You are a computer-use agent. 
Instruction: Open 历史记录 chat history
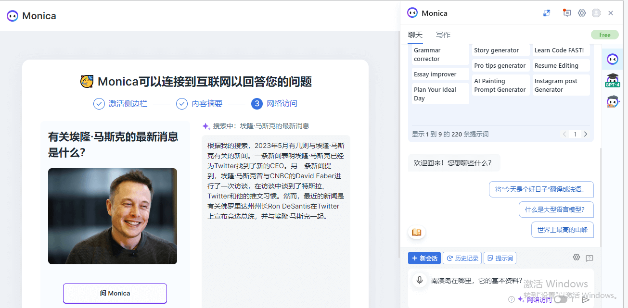462,258
